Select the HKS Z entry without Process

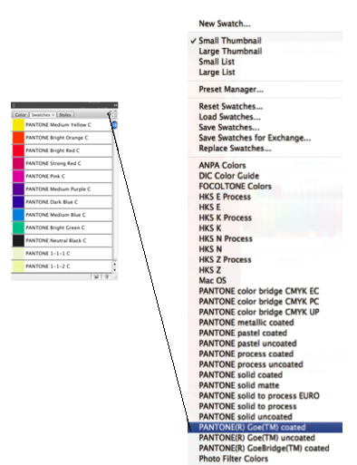point(210,270)
